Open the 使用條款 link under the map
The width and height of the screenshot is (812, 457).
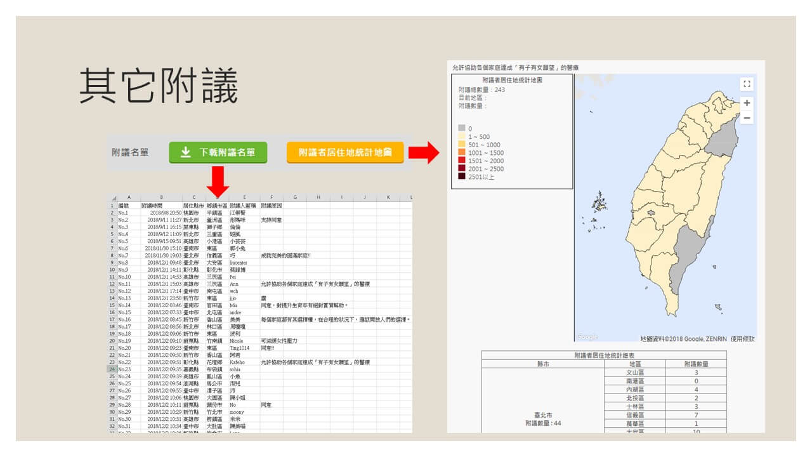[743, 339]
